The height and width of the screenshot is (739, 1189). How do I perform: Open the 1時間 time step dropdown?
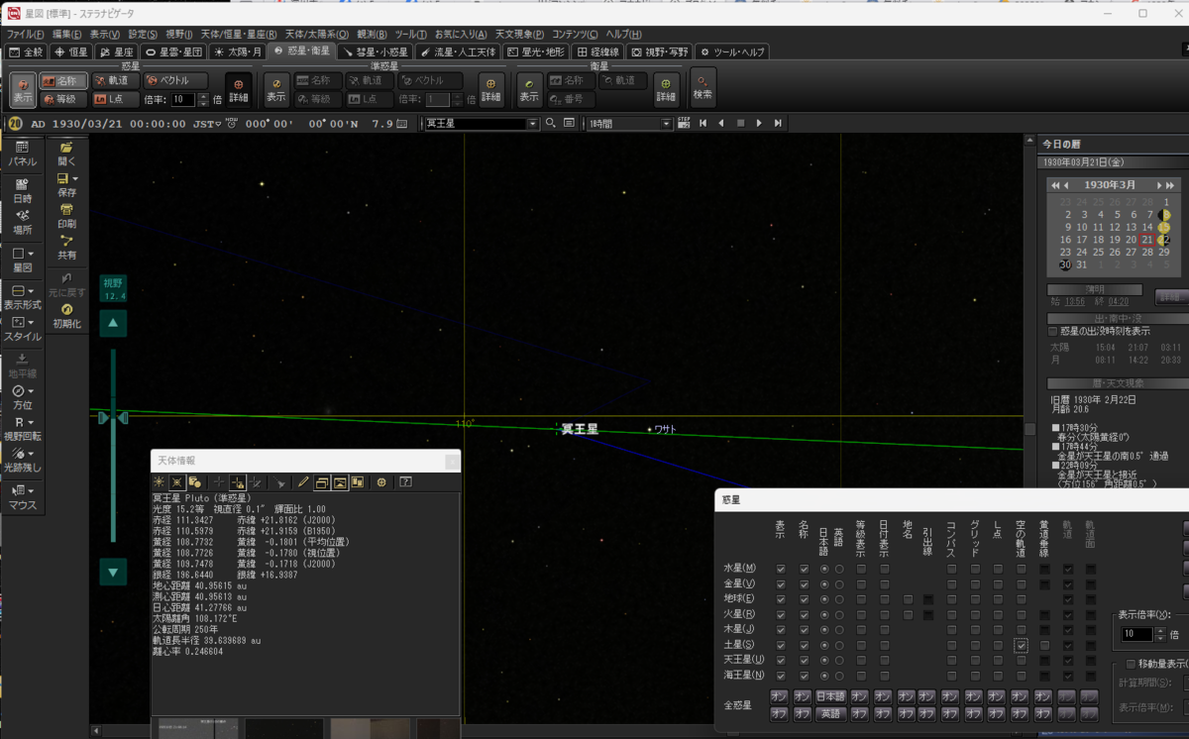pos(667,124)
